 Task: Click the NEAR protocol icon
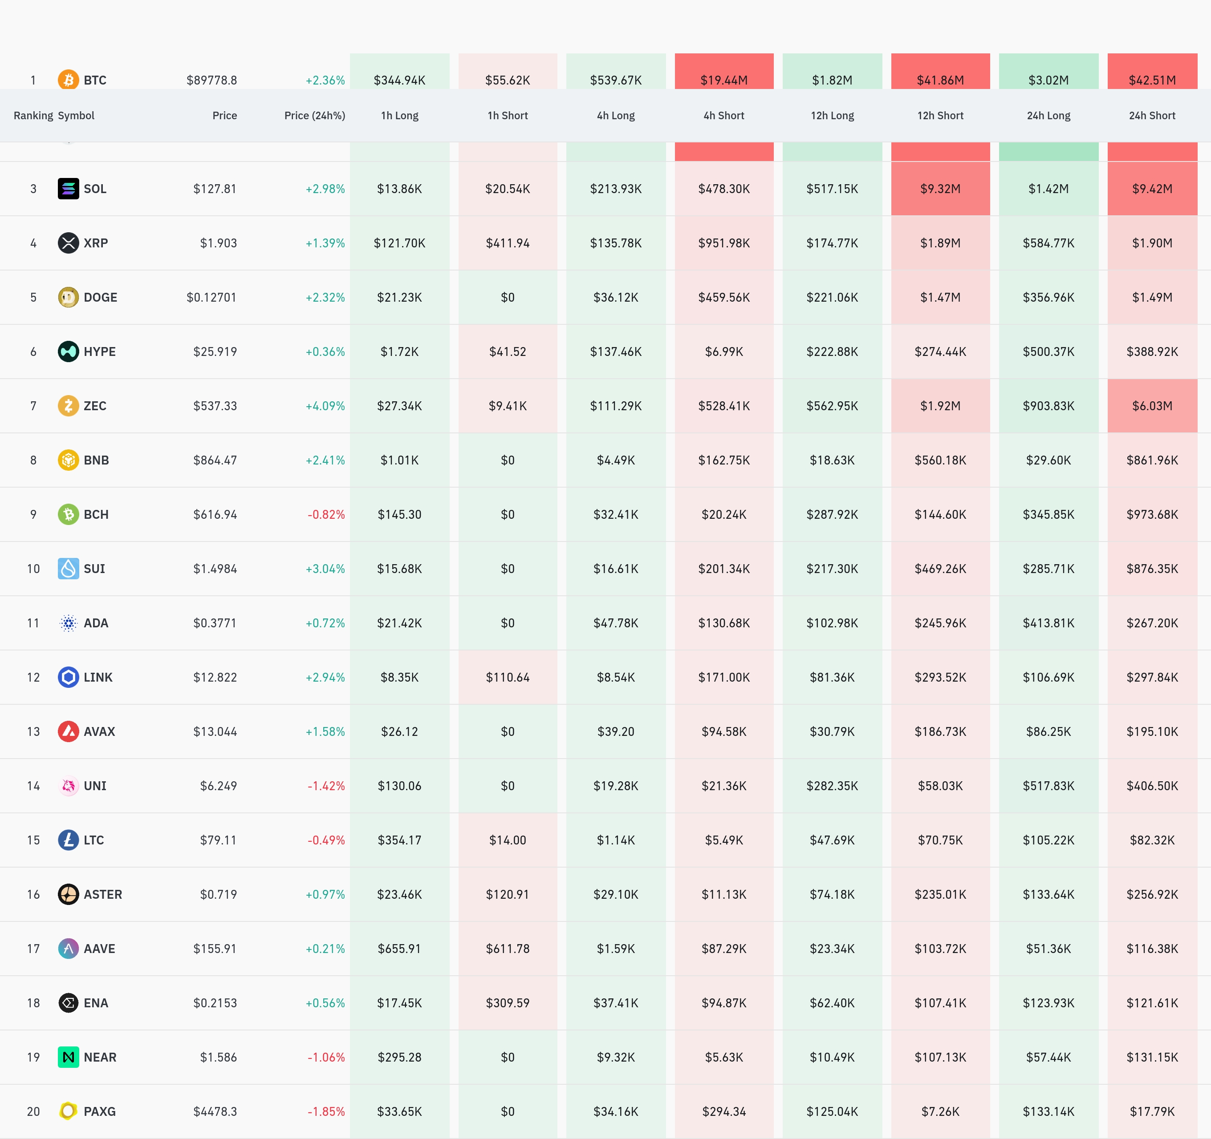point(68,1057)
